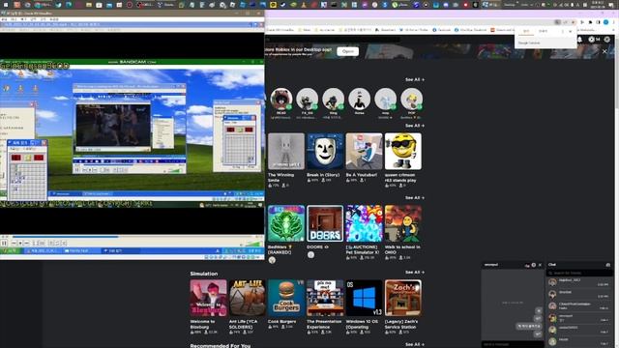Open the DOORS game thumbnail
Screen dimensions: 619x348
tap(325, 223)
